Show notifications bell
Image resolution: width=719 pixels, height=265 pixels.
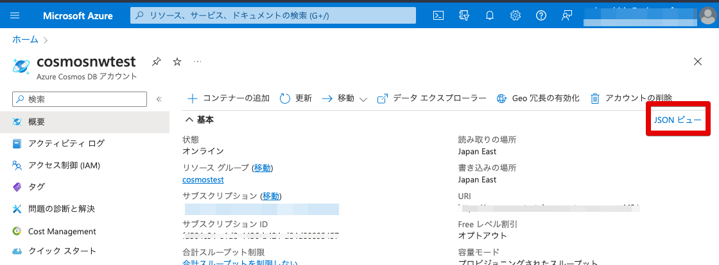coord(490,15)
